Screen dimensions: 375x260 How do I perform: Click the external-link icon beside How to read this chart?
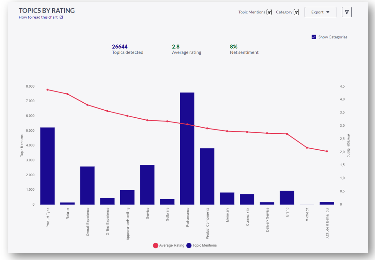pos(62,17)
